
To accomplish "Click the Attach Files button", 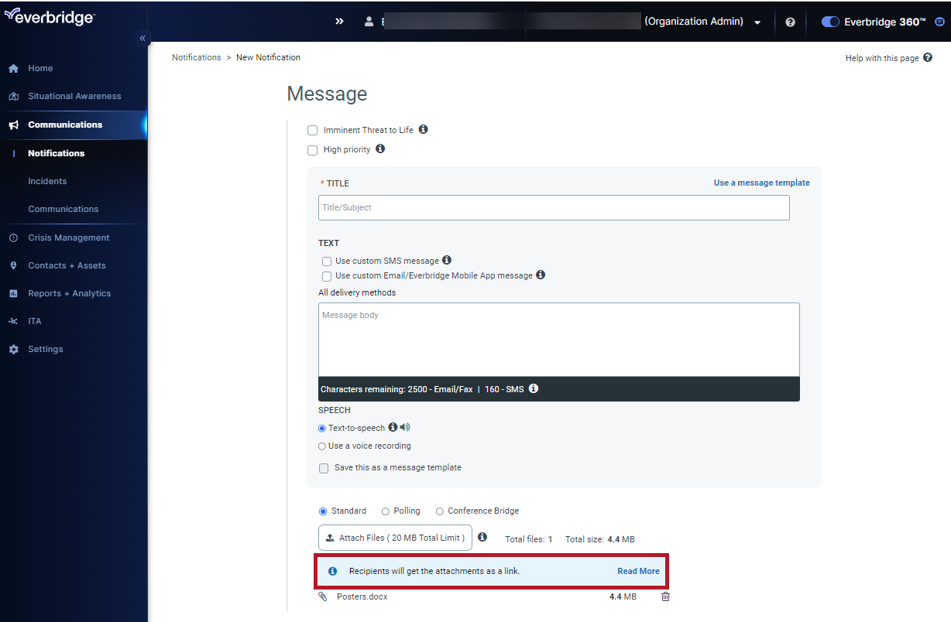I will 395,538.
